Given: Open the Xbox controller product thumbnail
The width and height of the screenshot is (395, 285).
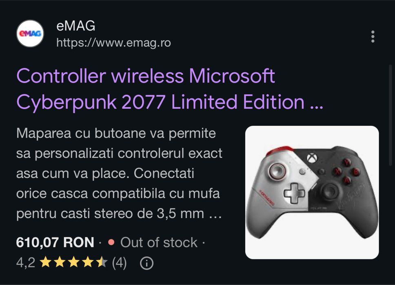Looking at the screenshot, I should 312,193.
